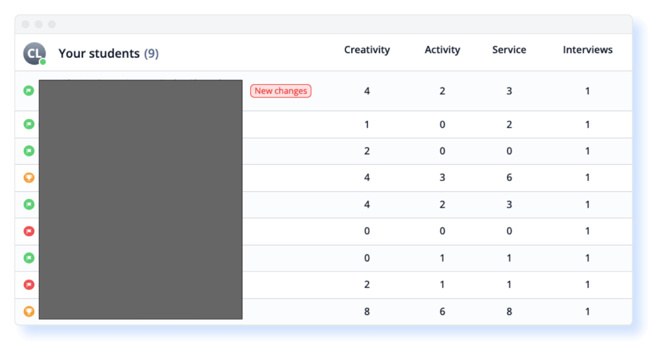The height and width of the screenshot is (363, 670).
Task: Click green flag in row scoring 2, 0, 0
Action: pos(29,151)
